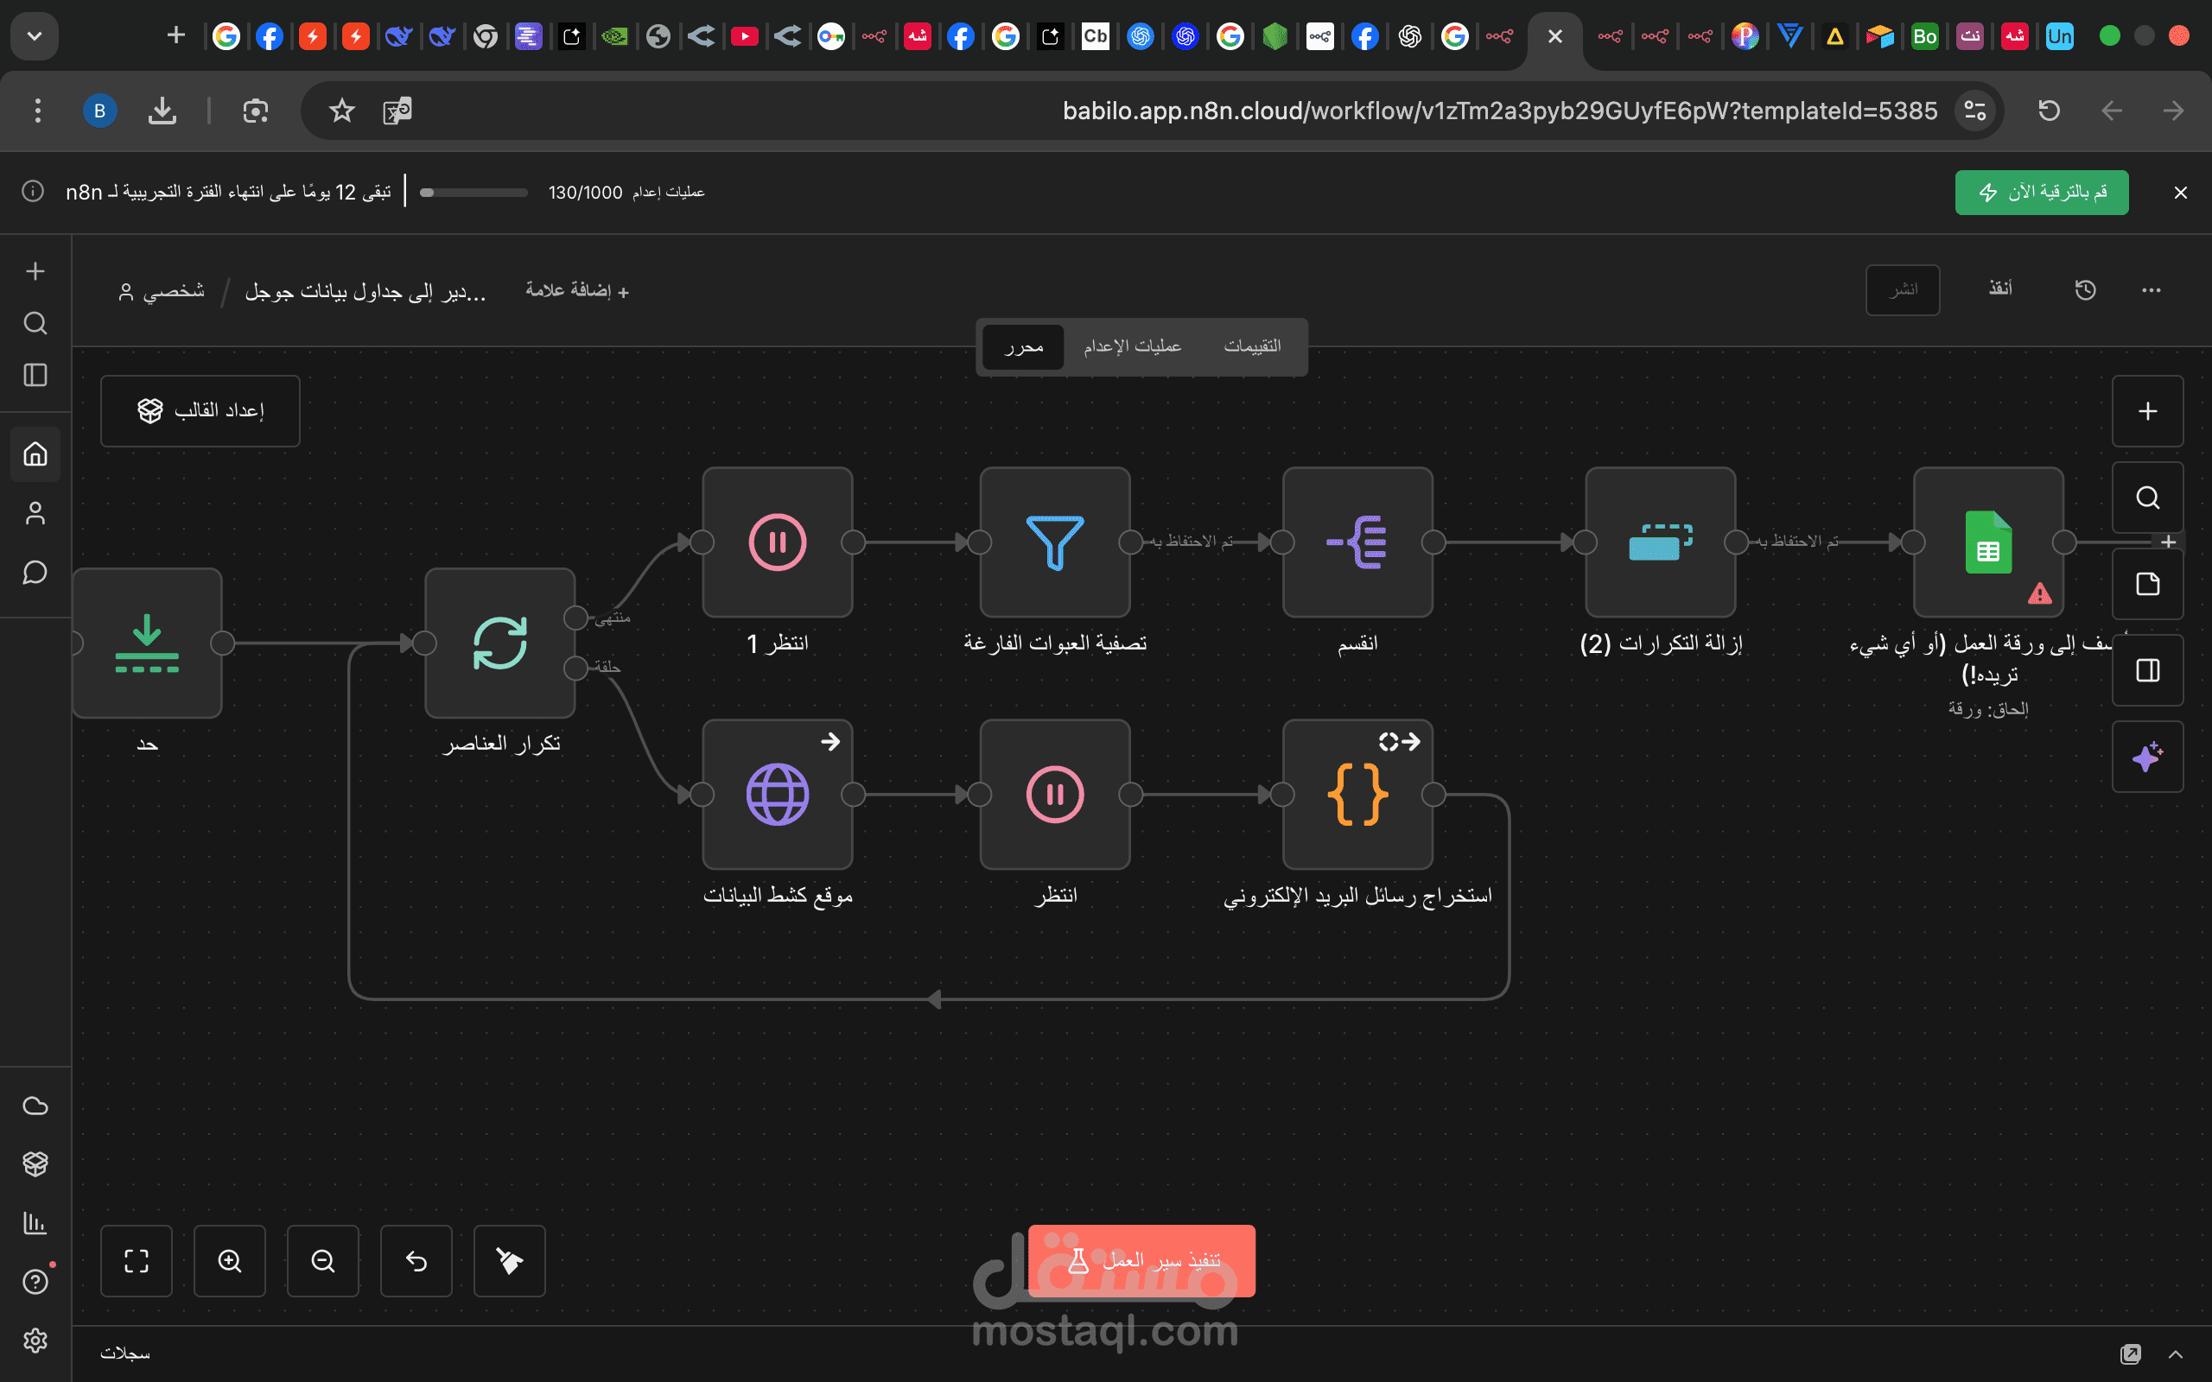Add sticky note from right panel
Screen dimensions: 2212x1382
click(2147, 584)
